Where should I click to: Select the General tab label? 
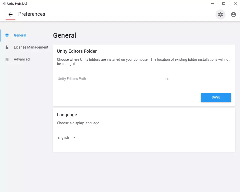point(20,35)
